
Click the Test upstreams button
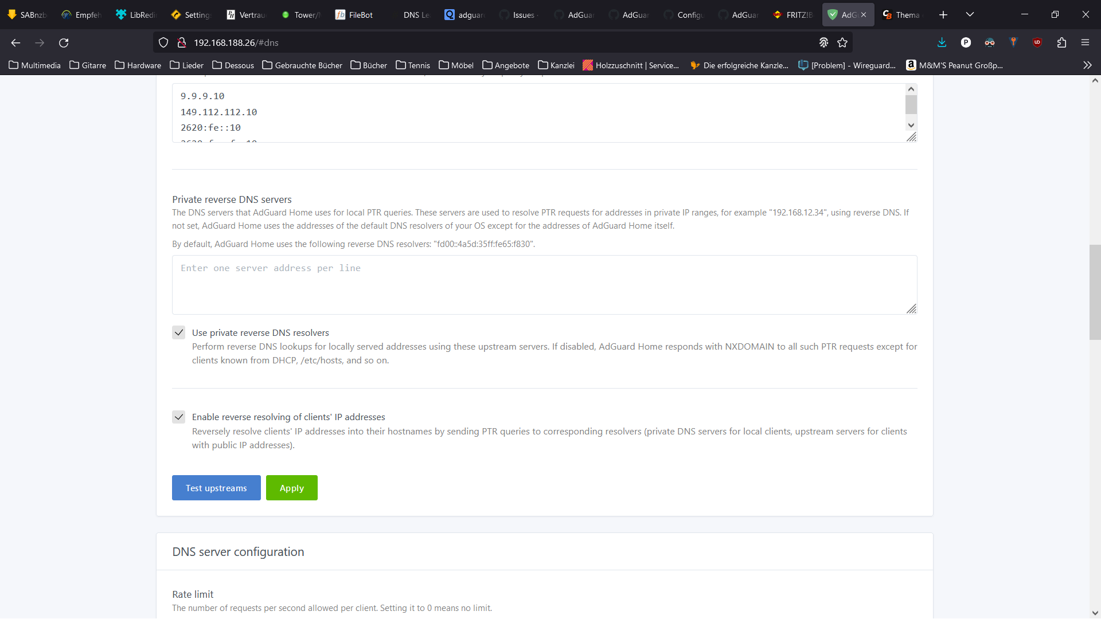click(x=216, y=488)
